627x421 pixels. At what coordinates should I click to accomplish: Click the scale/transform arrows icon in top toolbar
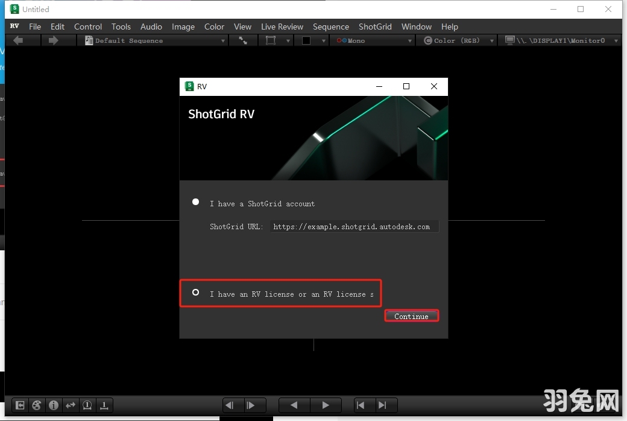point(243,40)
